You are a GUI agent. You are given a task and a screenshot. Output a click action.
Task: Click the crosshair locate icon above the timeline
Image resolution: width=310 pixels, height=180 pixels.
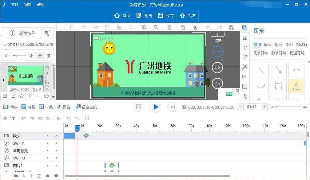[x=5, y=118]
